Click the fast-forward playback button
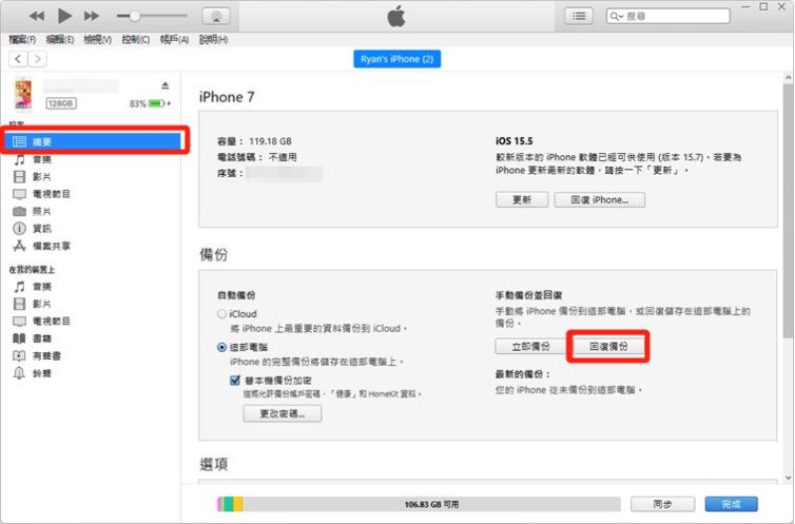The image size is (795, 524). tap(91, 16)
